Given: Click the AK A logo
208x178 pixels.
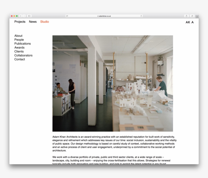Looking at the screenshot, I should (189, 22).
